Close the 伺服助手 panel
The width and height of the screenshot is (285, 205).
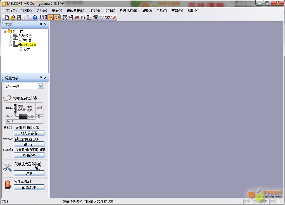point(45,78)
